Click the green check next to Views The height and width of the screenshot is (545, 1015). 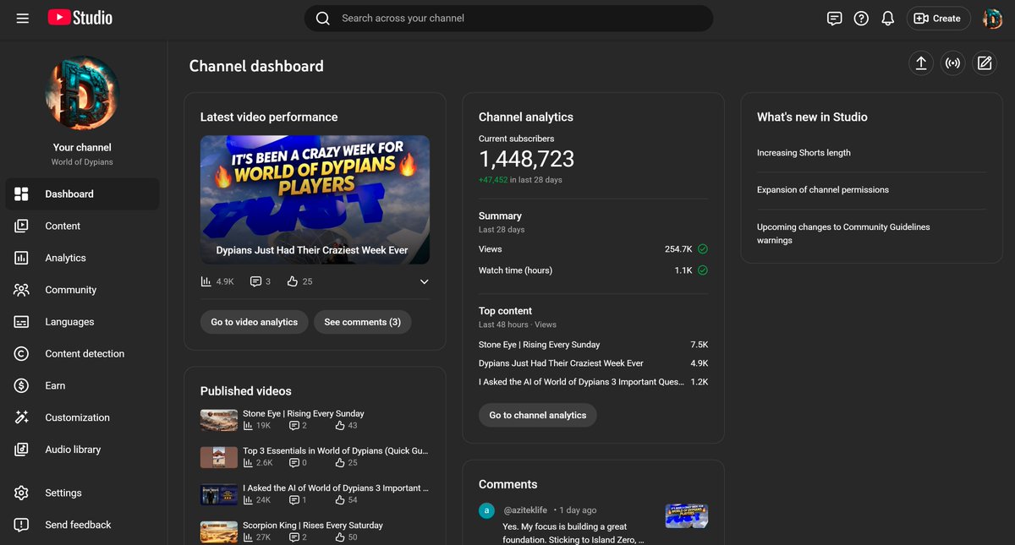pos(703,249)
